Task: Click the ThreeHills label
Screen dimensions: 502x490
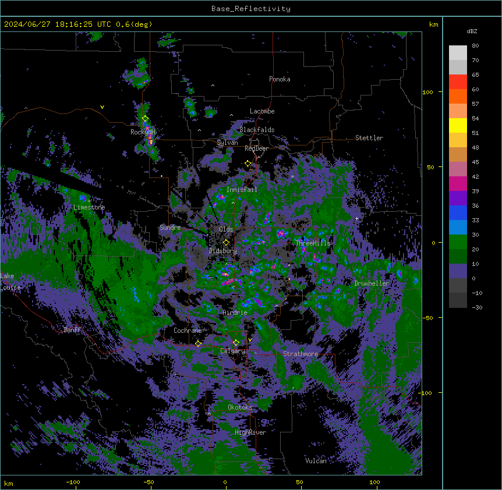Action: [313, 243]
